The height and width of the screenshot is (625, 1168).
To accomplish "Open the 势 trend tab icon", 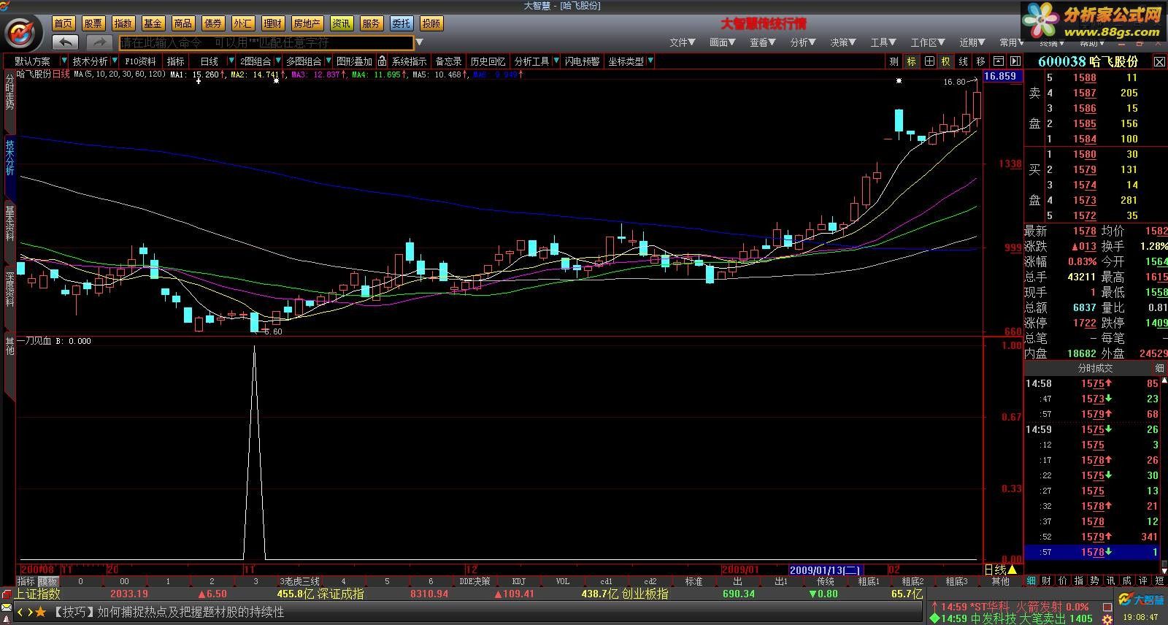I will click(1095, 581).
